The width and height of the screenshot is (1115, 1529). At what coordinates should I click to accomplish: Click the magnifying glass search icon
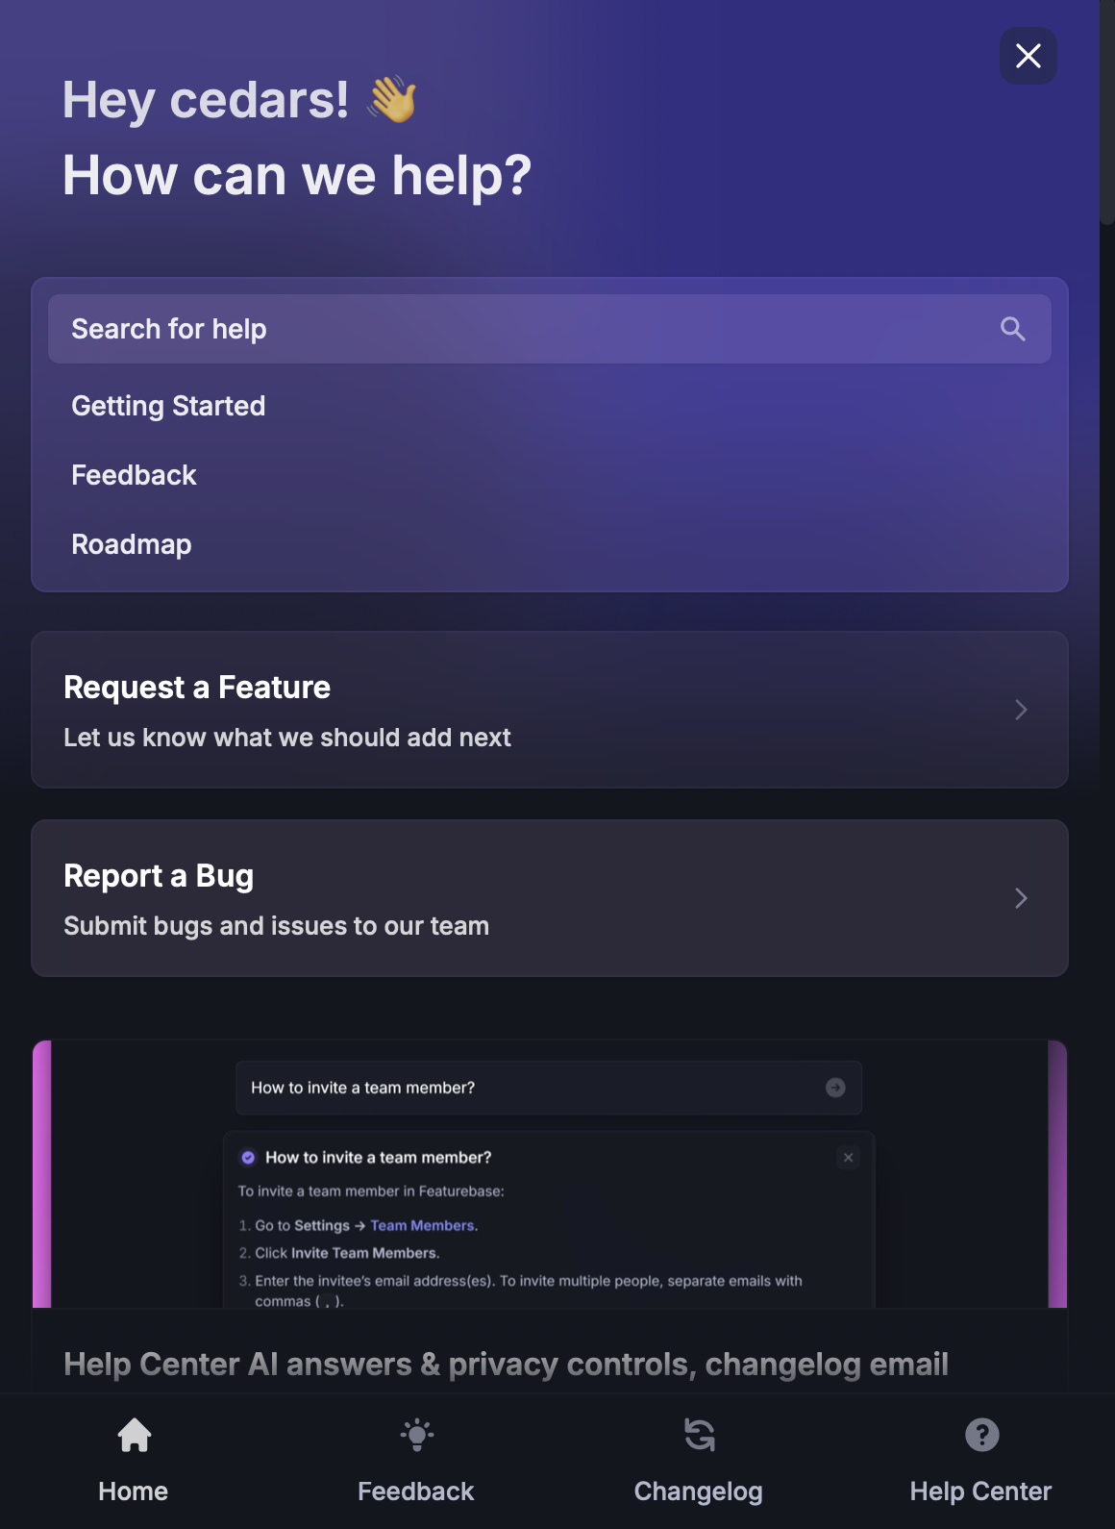click(x=1012, y=329)
